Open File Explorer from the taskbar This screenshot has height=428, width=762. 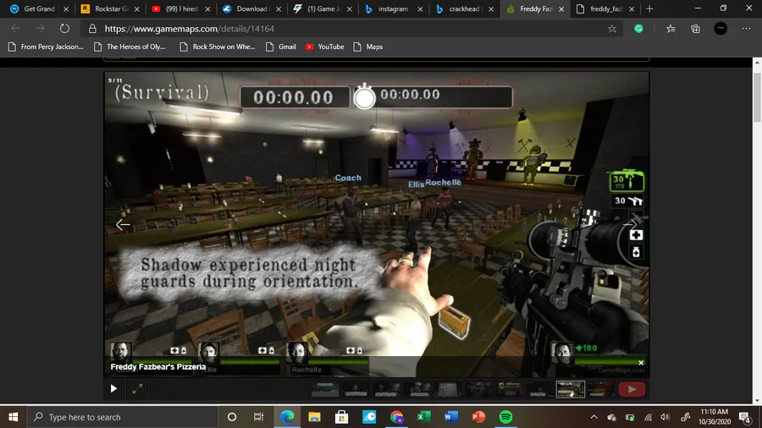coord(314,417)
